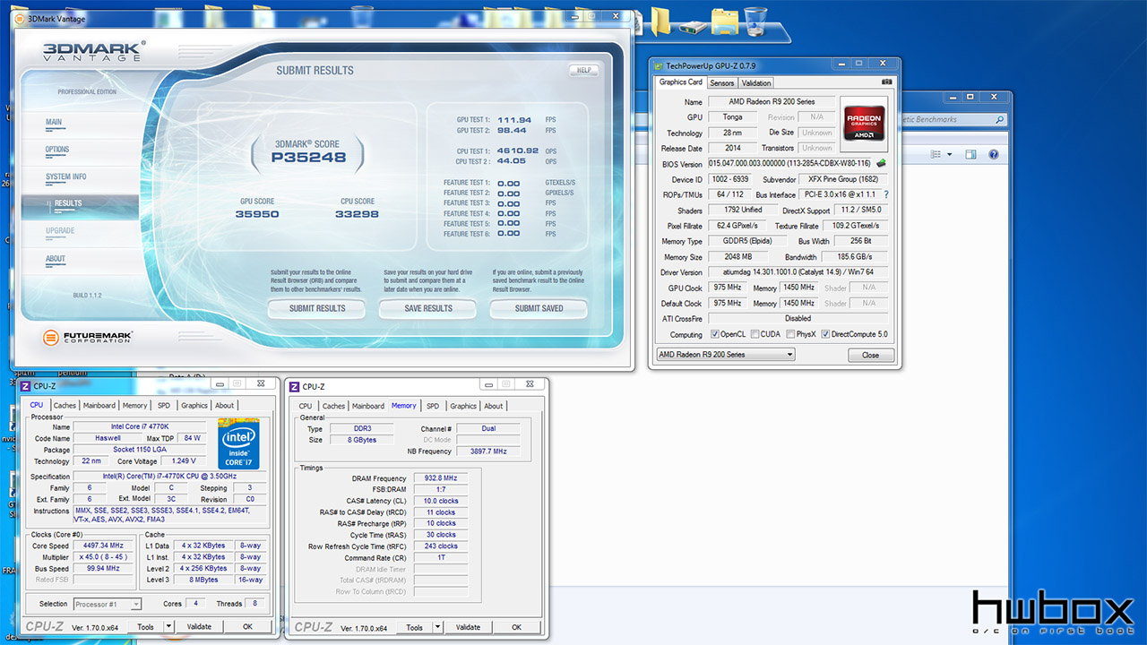The width and height of the screenshot is (1147, 645).
Task: Open the Memory tab in left CPU-Z
Action: coord(135,406)
